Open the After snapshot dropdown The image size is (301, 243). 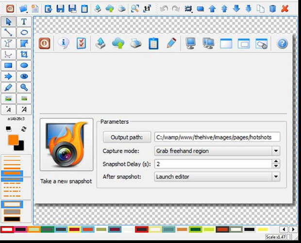[276, 177]
